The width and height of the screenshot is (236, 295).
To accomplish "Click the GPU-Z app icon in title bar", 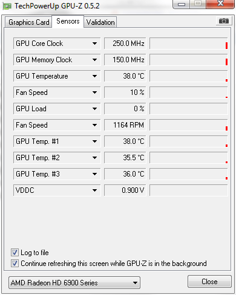I will tap(7, 6).
